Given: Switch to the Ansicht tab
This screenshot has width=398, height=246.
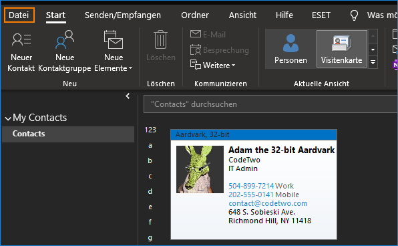Looking at the screenshot, I should click(242, 15).
